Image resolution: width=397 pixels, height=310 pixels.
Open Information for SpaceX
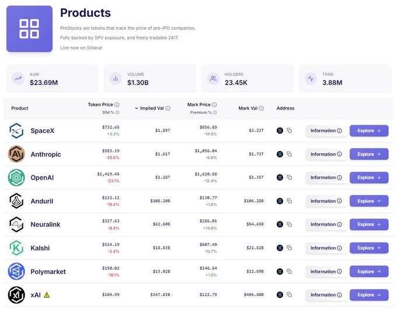(326, 131)
